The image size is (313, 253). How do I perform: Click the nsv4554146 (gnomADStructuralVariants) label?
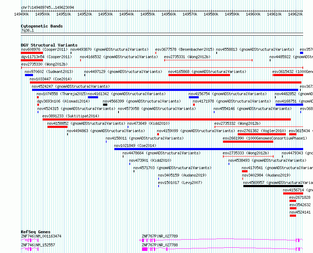(x=253, y=109)
